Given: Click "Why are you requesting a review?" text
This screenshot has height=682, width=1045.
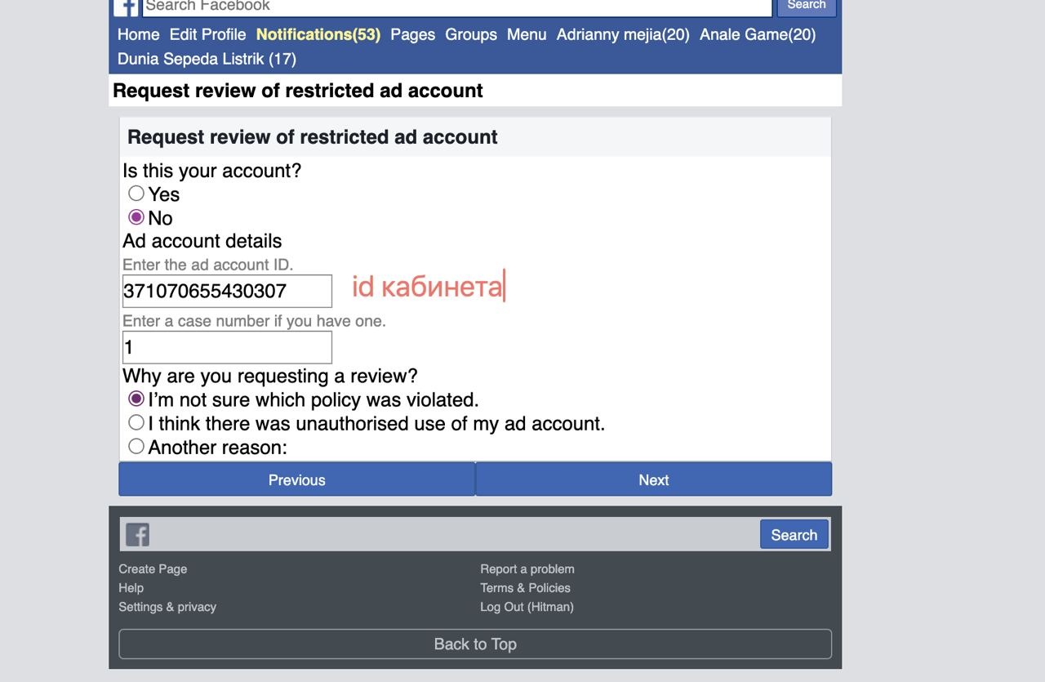Looking at the screenshot, I should click(270, 376).
